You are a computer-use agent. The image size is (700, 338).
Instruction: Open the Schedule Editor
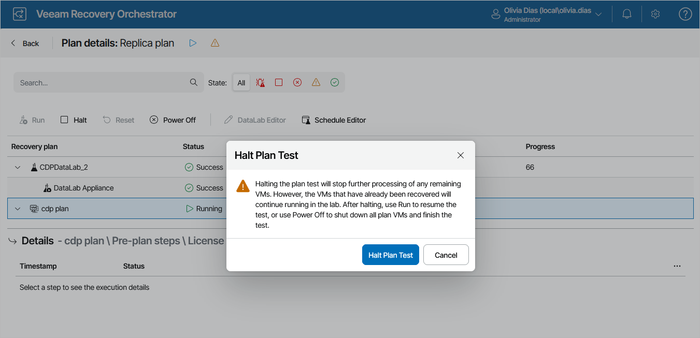(334, 120)
